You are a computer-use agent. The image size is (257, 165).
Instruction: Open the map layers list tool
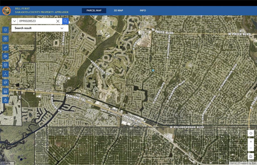[x=6, y=30]
